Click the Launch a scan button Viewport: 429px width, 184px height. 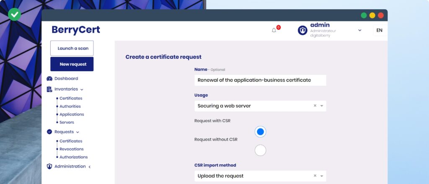72,48
